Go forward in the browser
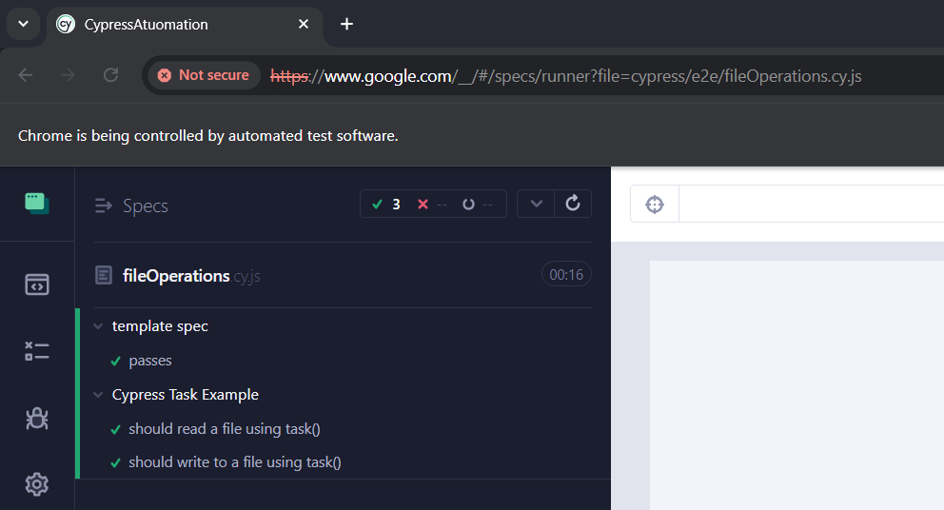 (68, 75)
